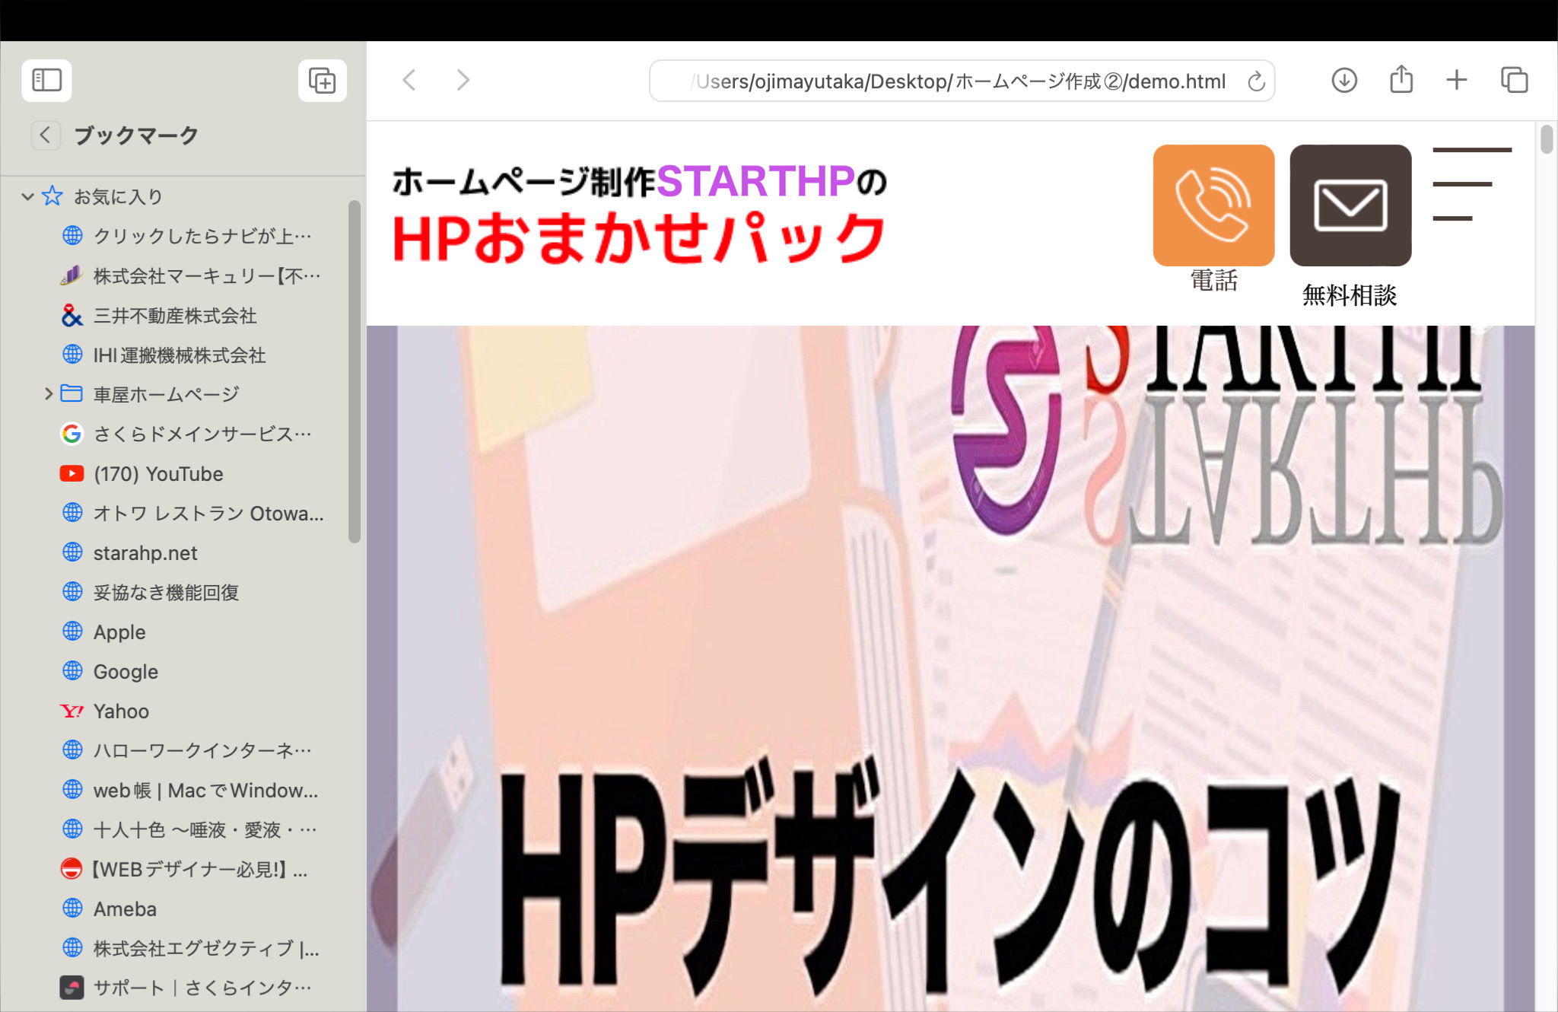
Task: Open the Share menu
Action: pyautogui.click(x=1401, y=79)
